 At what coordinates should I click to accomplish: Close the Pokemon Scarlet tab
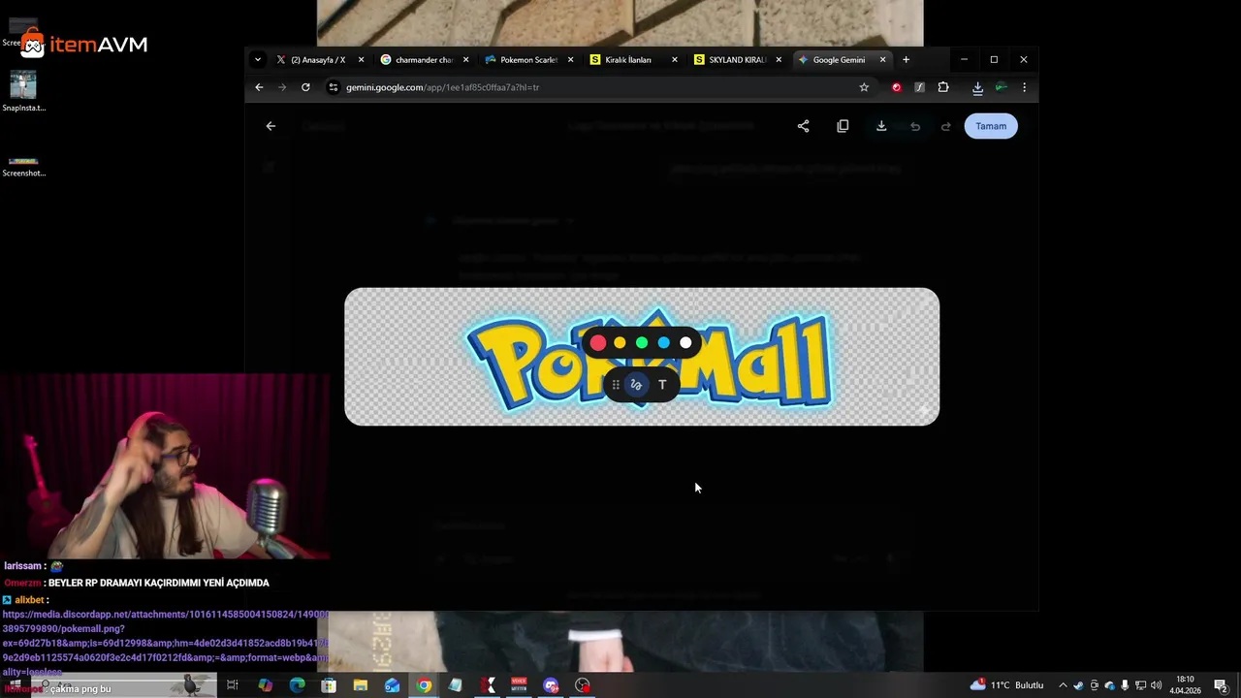point(570,60)
